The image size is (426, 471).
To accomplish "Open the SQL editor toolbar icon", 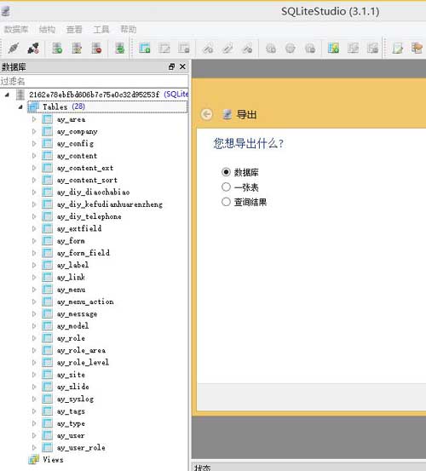I will (398, 48).
